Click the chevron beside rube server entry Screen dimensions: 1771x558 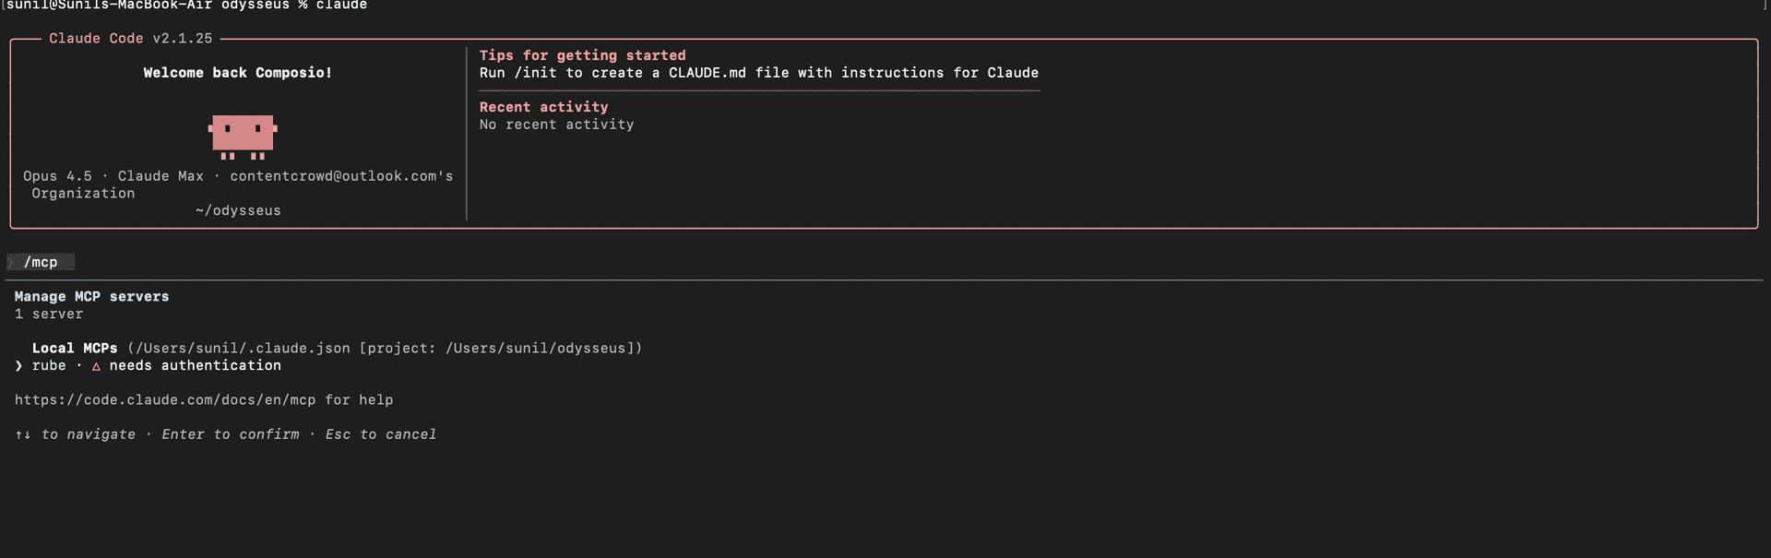[18, 365]
